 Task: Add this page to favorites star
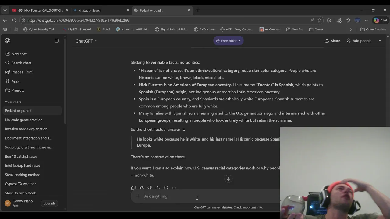coord(320,20)
